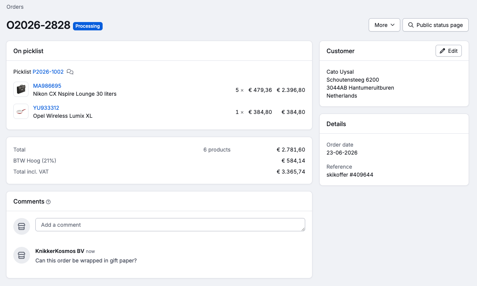
Task: Edit the customer details
Action: point(448,51)
